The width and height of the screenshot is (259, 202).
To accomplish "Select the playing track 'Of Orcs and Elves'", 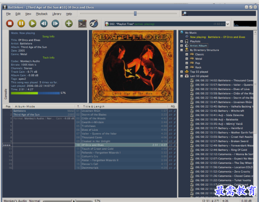I will 124,145.
